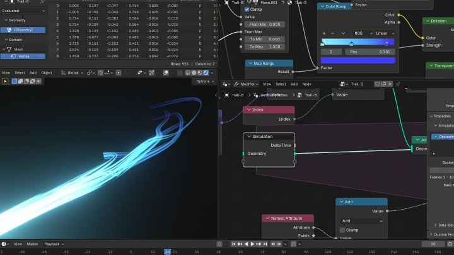Open Color Ramp RGB color mode dropdown

[363, 33]
